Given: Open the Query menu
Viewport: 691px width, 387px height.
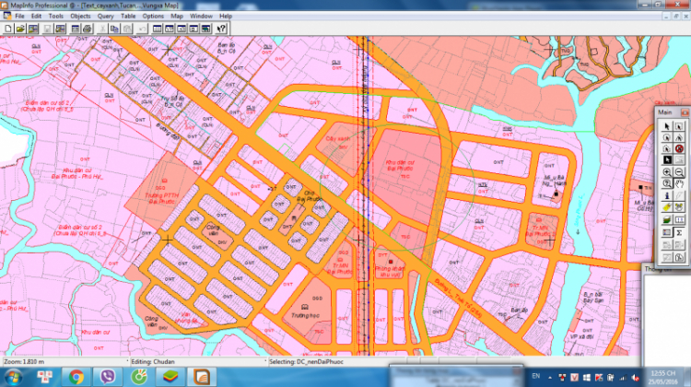Looking at the screenshot, I should (x=106, y=16).
